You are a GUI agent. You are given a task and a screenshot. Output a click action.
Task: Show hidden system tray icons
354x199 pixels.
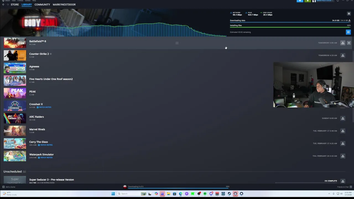coord(329,194)
